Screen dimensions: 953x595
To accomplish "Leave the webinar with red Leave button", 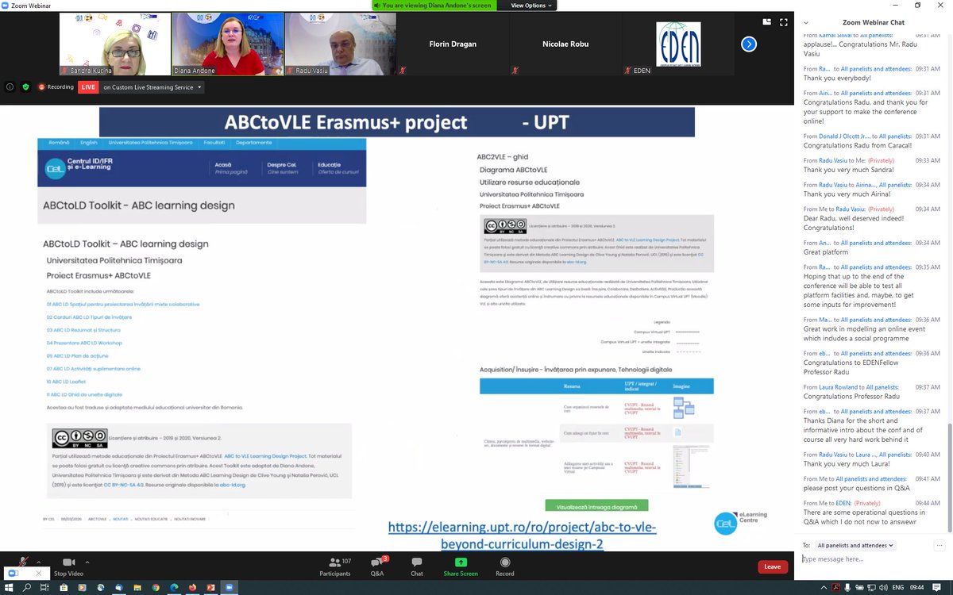I will click(x=773, y=566).
